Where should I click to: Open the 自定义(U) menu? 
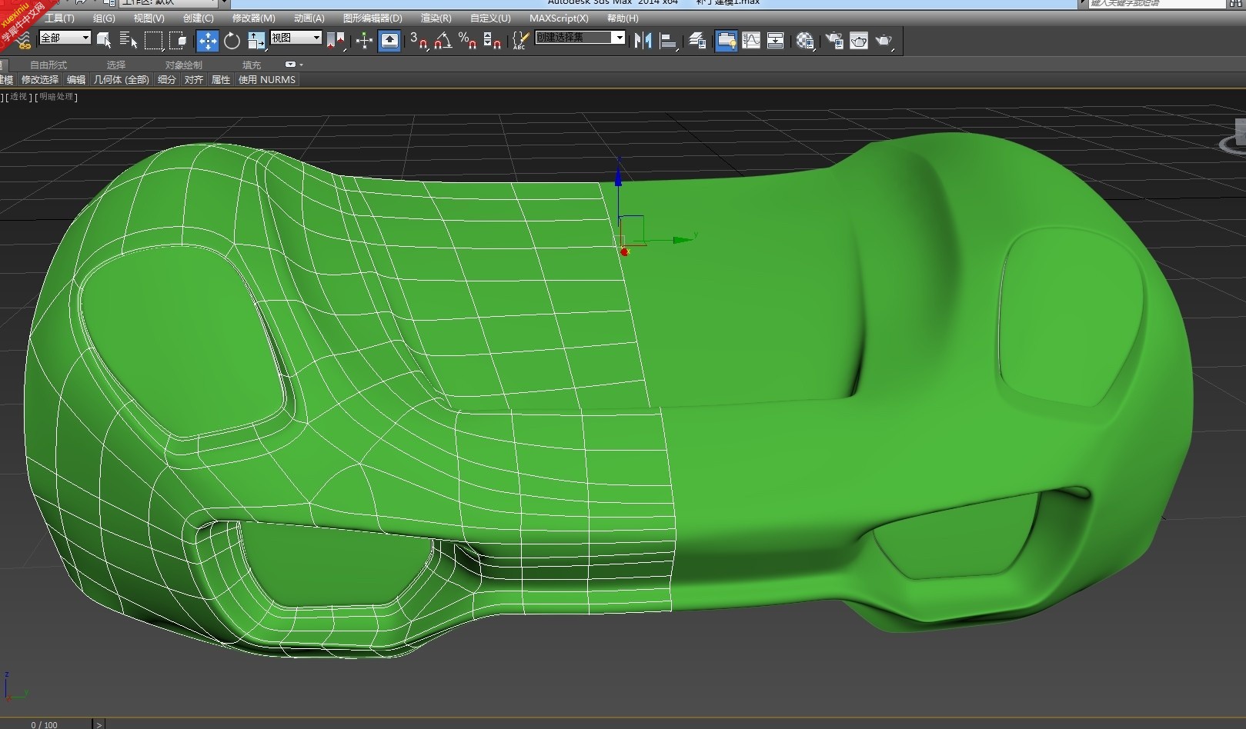pyautogui.click(x=490, y=18)
